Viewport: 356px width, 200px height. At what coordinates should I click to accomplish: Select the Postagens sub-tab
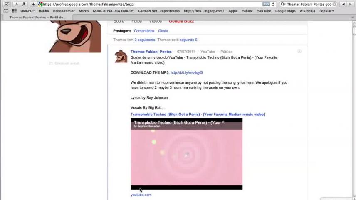122,31
